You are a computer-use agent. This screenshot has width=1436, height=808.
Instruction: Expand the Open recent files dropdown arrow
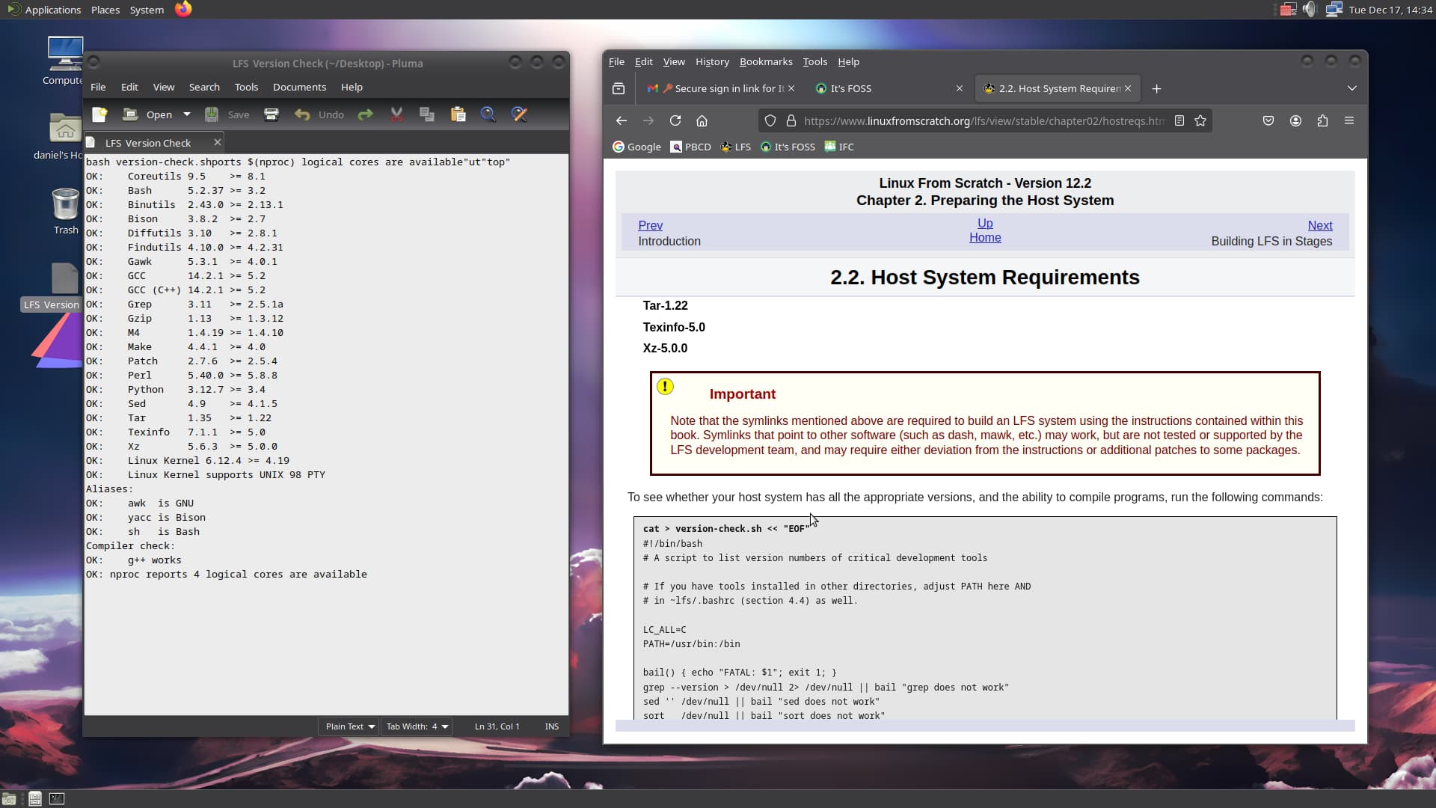(x=187, y=114)
